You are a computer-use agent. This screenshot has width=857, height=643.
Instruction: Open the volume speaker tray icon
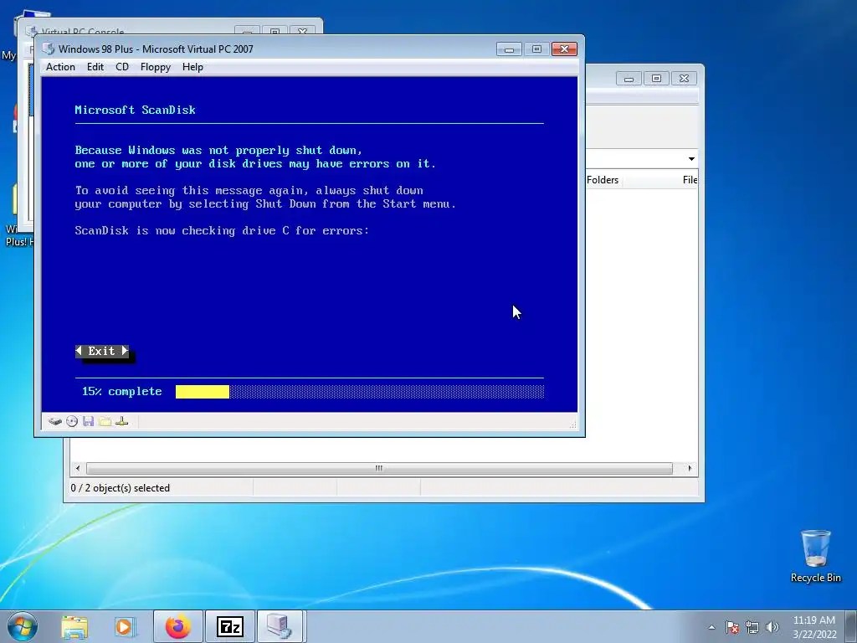pyautogui.click(x=772, y=627)
